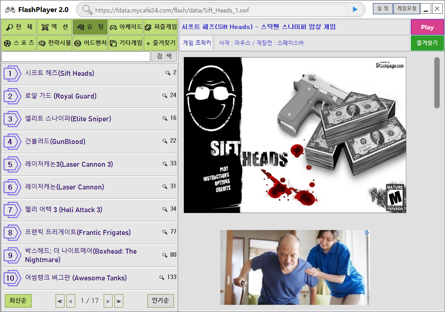Click rank badge number 5 icon
Screen dimensions: 445x312
pyautogui.click(x=12, y=164)
